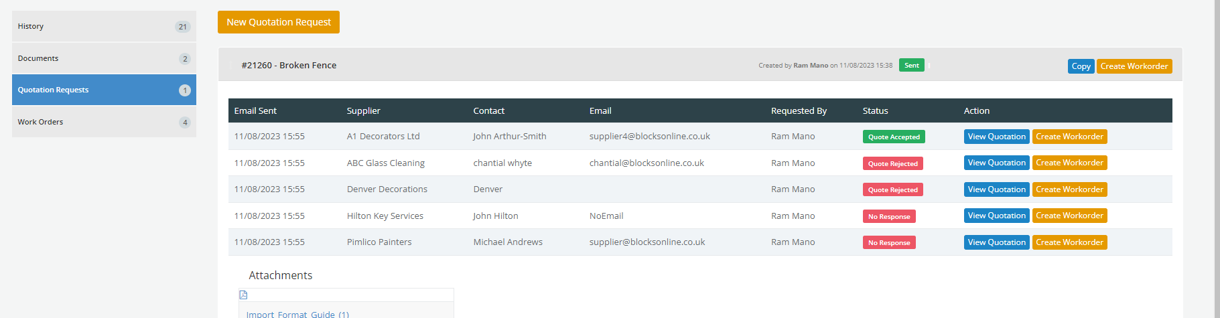The image size is (1220, 318).
Task: Create Workorder for Hilton Key Services
Action: click(x=1069, y=216)
